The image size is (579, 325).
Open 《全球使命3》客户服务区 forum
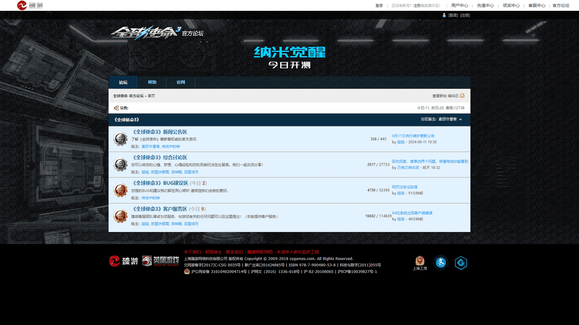click(159, 209)
